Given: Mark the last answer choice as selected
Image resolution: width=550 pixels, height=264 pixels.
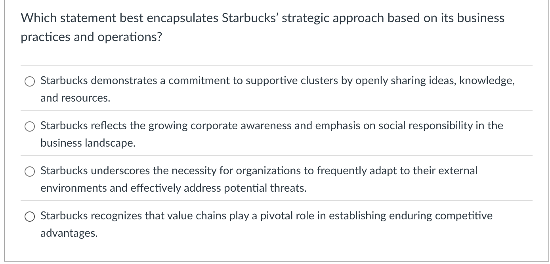Looking at the screenshot, I should pyautogui.click(x=30, y=217).
